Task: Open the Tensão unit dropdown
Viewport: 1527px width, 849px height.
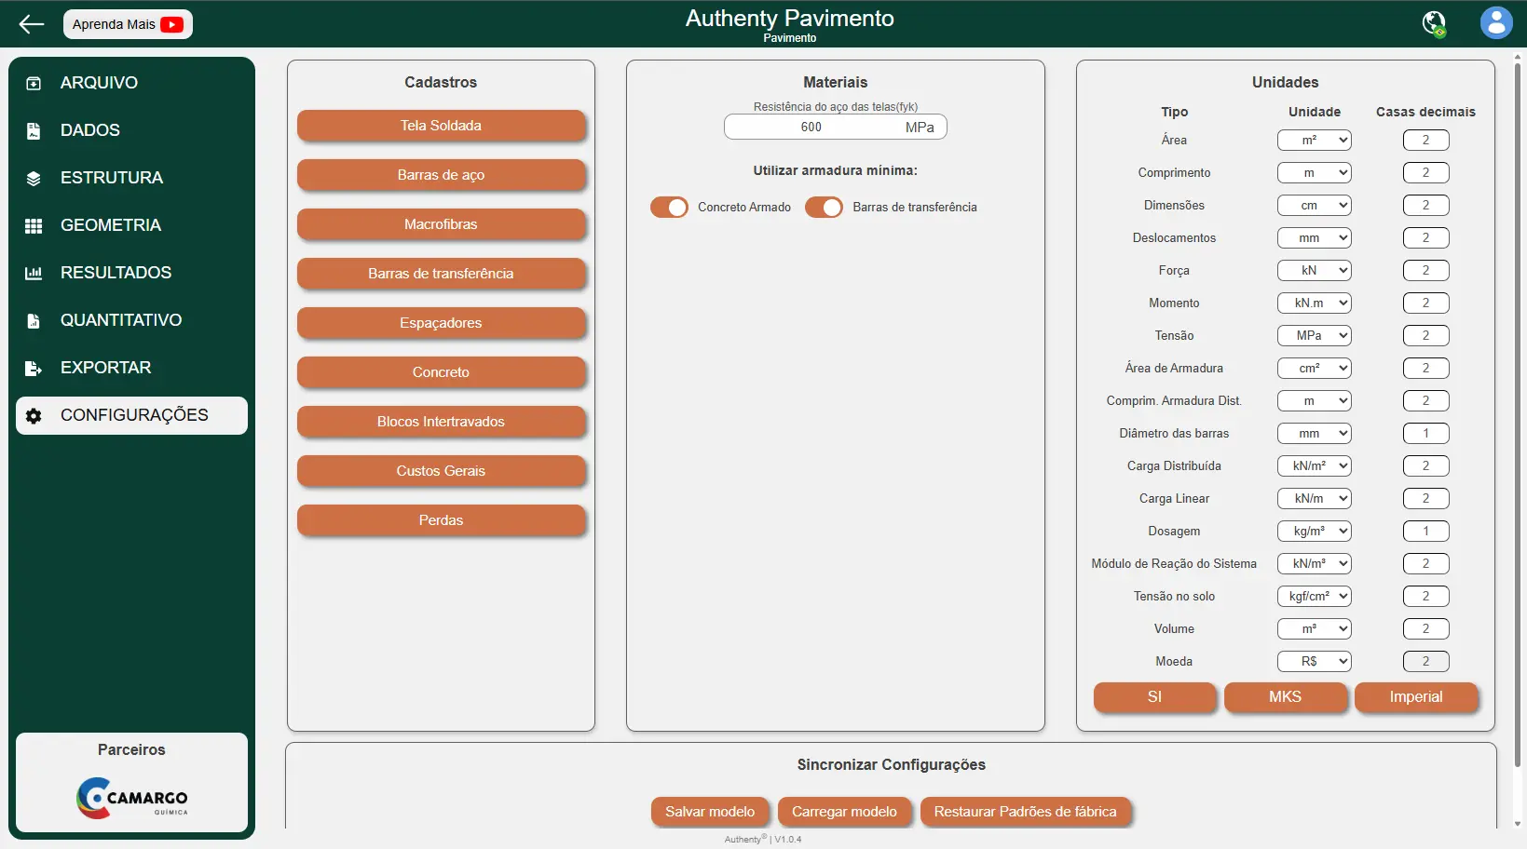Action: [1315, 335]
